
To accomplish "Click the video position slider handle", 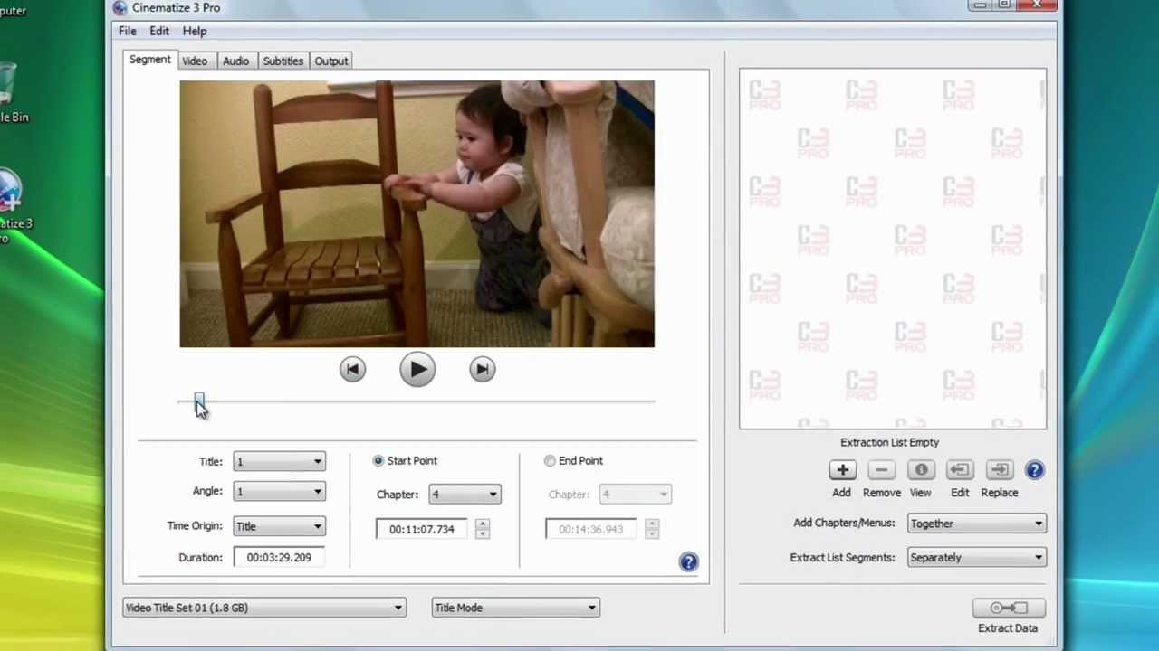I will [198, 401].
